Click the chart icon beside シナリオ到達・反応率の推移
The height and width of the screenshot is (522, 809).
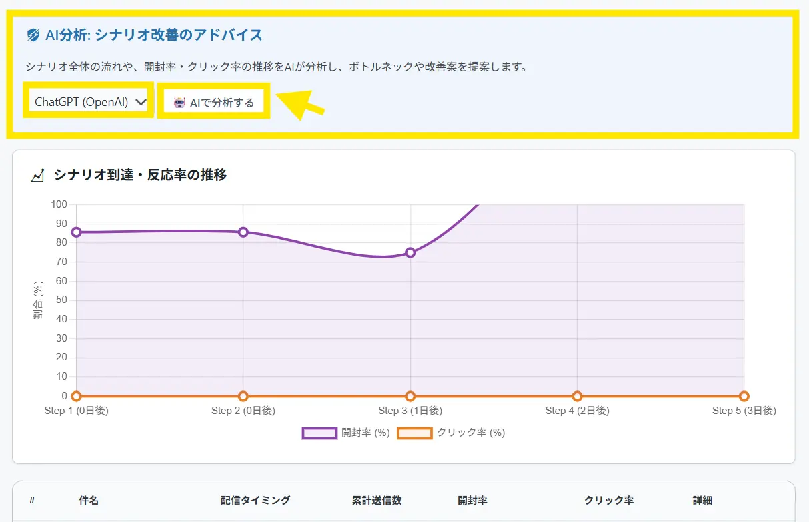pos(38,176)
